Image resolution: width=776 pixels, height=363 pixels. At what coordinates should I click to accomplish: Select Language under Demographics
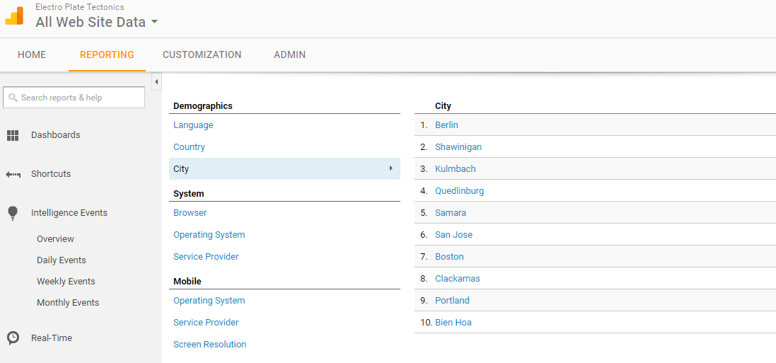tap(193, 125)
